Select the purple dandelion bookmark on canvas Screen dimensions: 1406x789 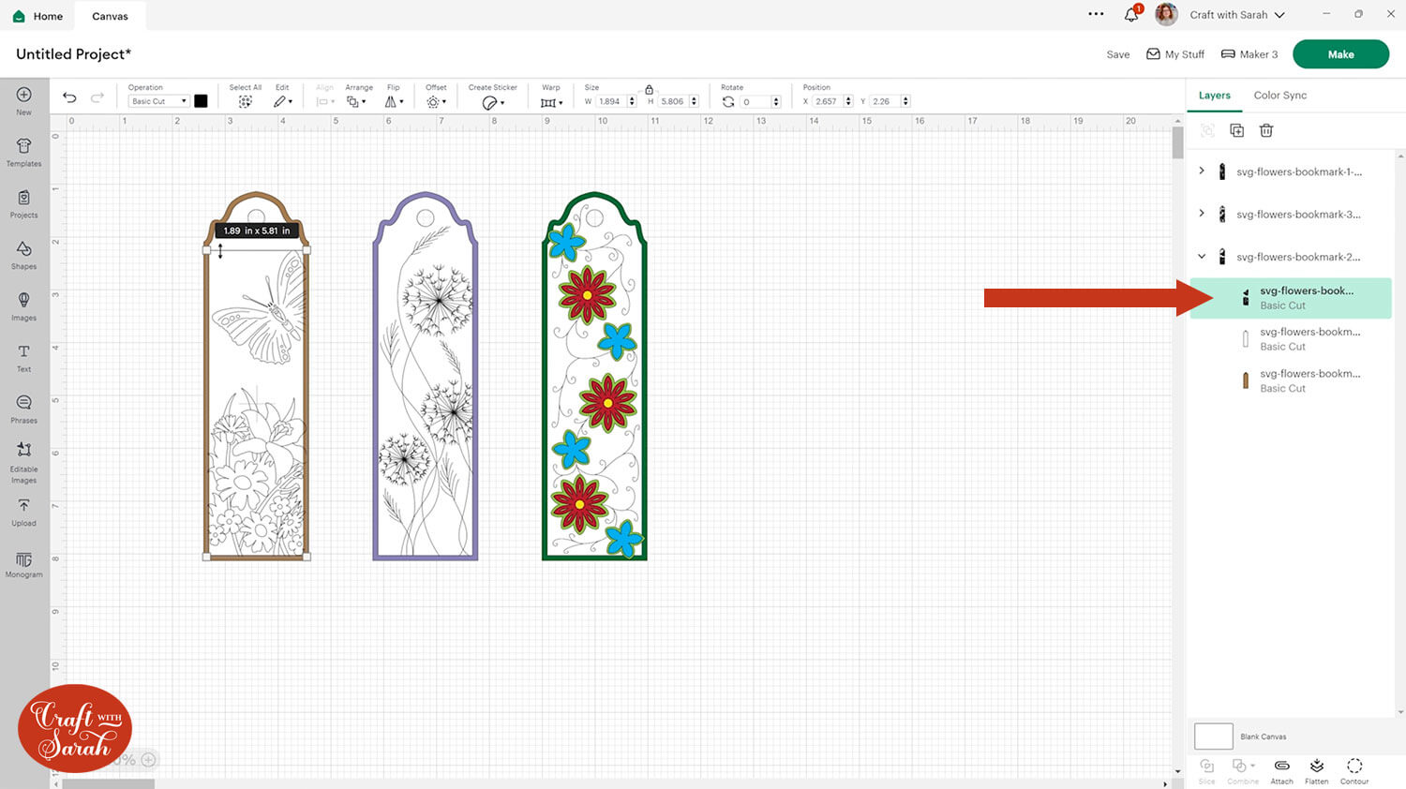click(x=426, y=376)
